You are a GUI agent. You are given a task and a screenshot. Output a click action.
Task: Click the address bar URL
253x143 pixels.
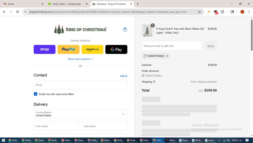[108, 12]
